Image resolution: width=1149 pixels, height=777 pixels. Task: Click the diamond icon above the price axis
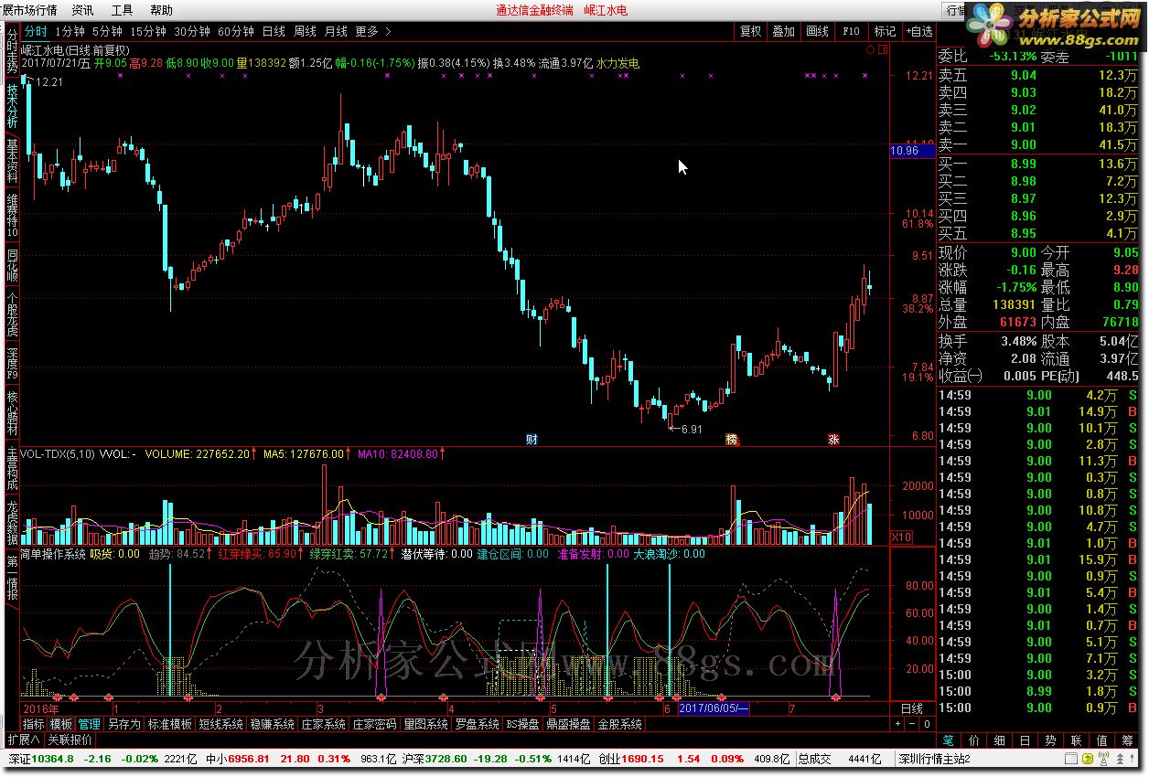[x=869, y=49]
